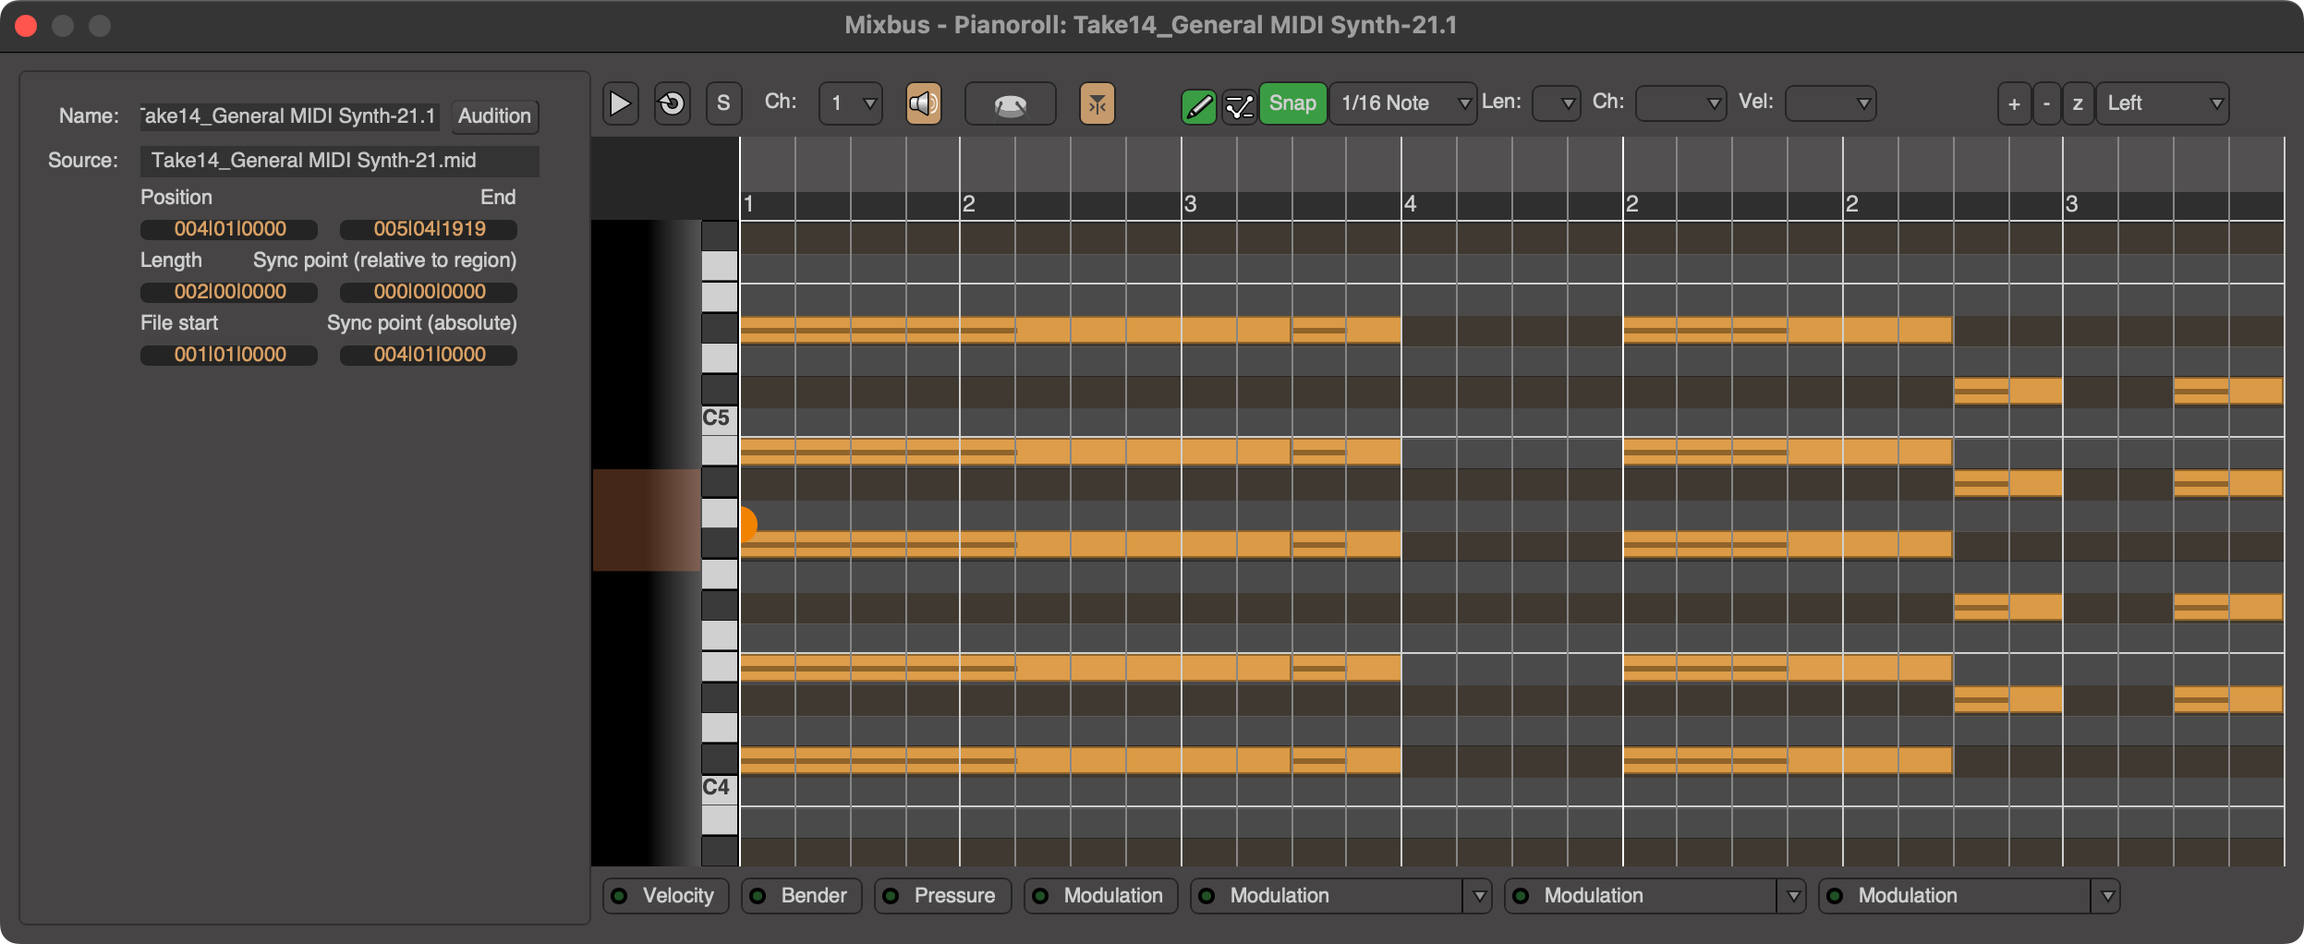Click the play icon in the pianoroll toolbar
This screenshot has height=944, width=2304.
tap(620, 103)
